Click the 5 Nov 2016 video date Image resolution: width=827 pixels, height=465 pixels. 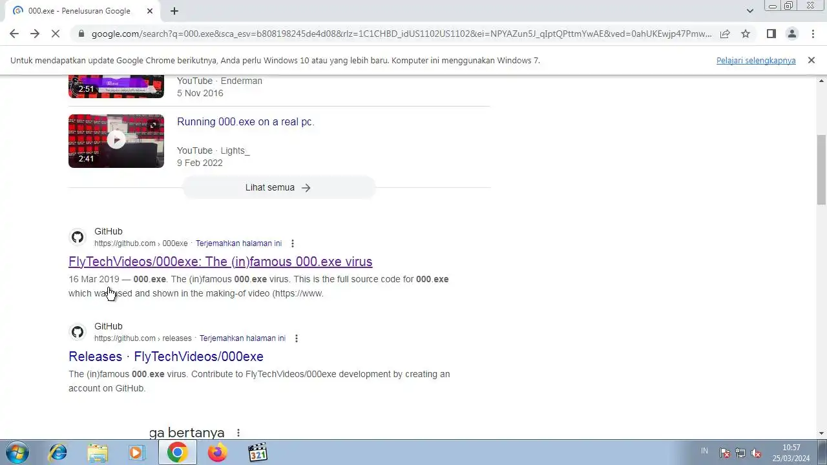(x=200, y=93)
